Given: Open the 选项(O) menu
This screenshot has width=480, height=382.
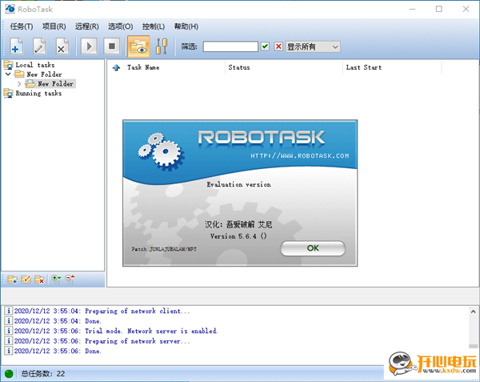Looking at the screenshot, I should point(120,26).
